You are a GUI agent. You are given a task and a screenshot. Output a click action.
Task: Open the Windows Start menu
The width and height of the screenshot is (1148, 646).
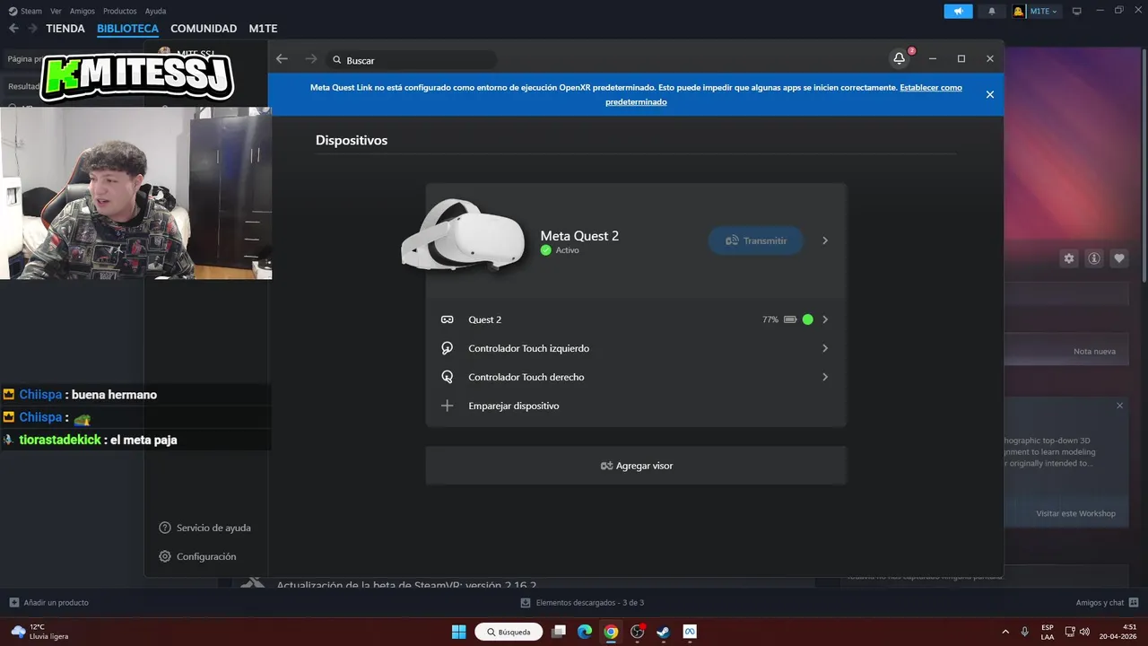[x=458, y=632]
